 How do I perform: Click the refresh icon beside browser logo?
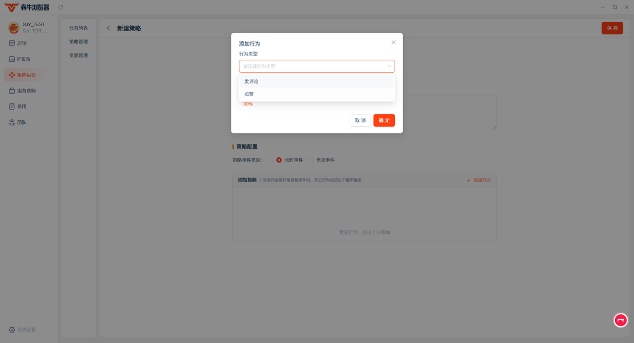pyautogui.click(x=61, y=7)
